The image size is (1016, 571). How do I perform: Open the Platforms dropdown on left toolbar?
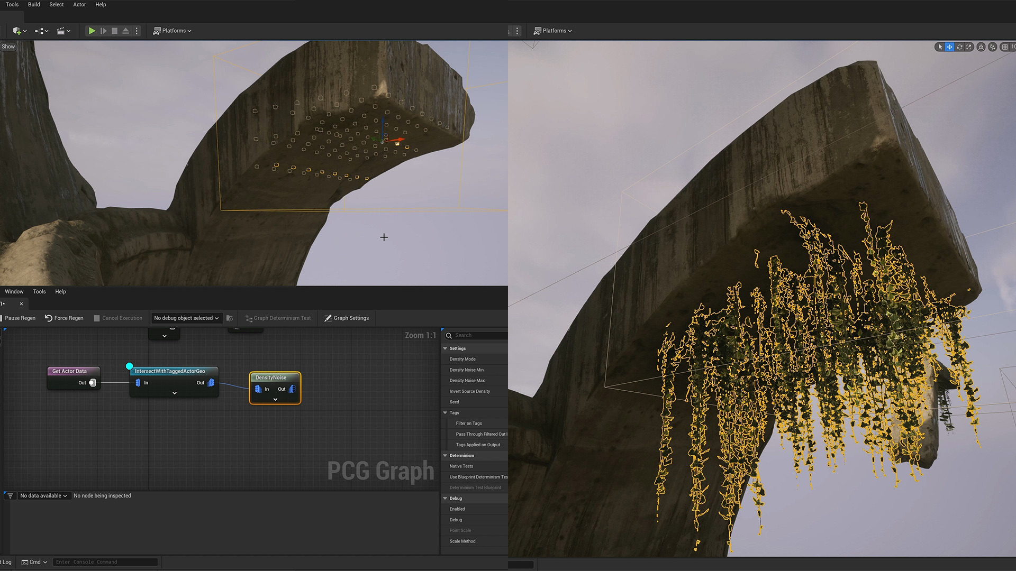(173, 31)
